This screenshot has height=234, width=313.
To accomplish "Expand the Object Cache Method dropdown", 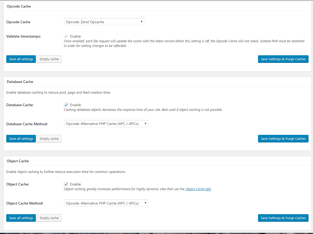I will (106, 203).
